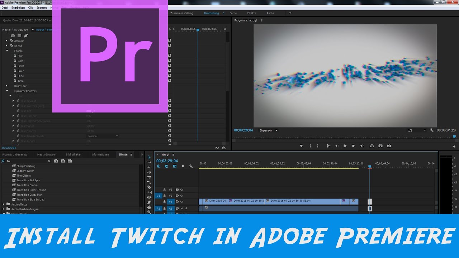Mark Out point in Program monitor

(318, 146)
